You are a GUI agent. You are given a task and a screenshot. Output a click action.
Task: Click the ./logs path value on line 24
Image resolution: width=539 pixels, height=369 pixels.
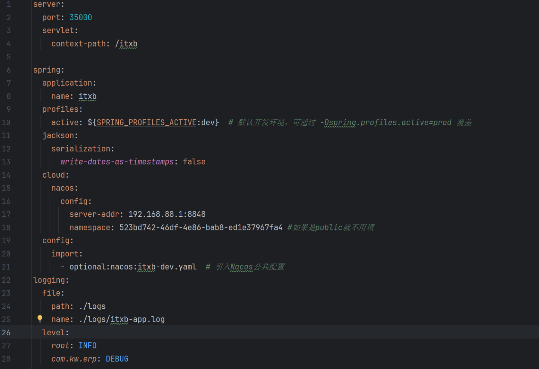[92, 306]
